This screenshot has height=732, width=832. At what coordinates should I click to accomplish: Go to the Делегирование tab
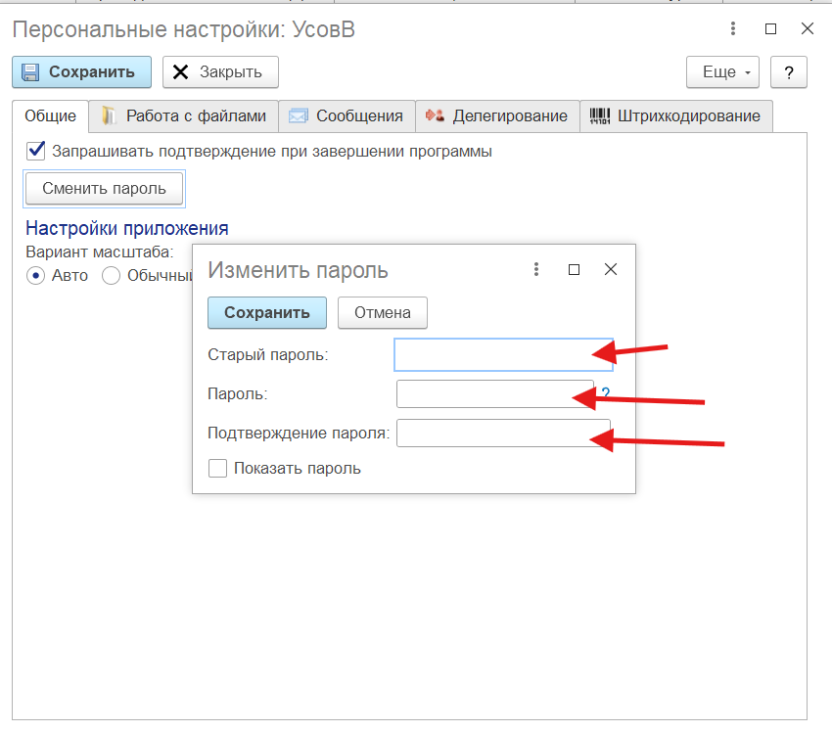[497, 115]
